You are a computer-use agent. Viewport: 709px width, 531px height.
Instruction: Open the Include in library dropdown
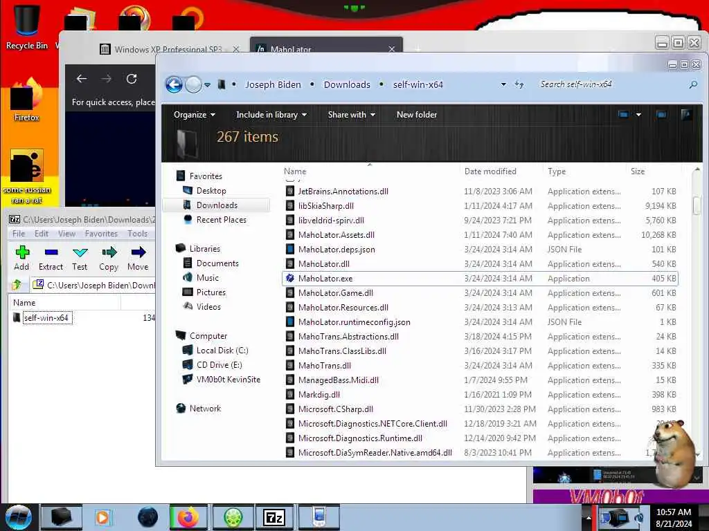271,115
